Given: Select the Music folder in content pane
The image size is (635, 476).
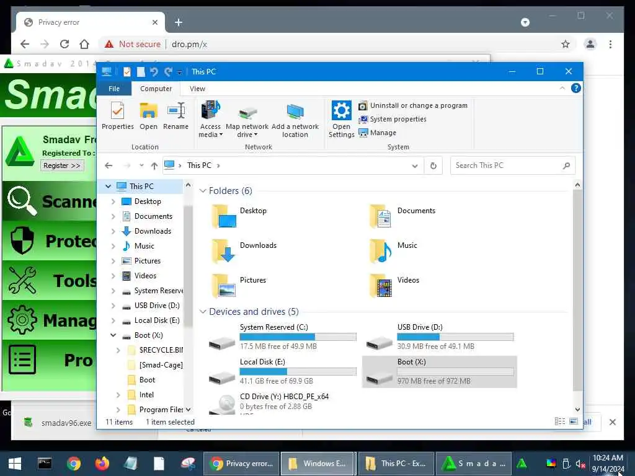Looking at the screenshot, I should (x=393, y=251).
